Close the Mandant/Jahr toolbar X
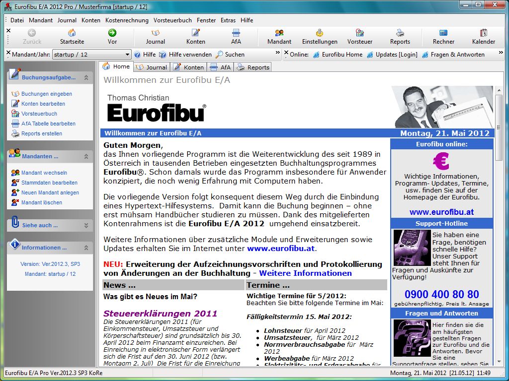 click(8, 53)
